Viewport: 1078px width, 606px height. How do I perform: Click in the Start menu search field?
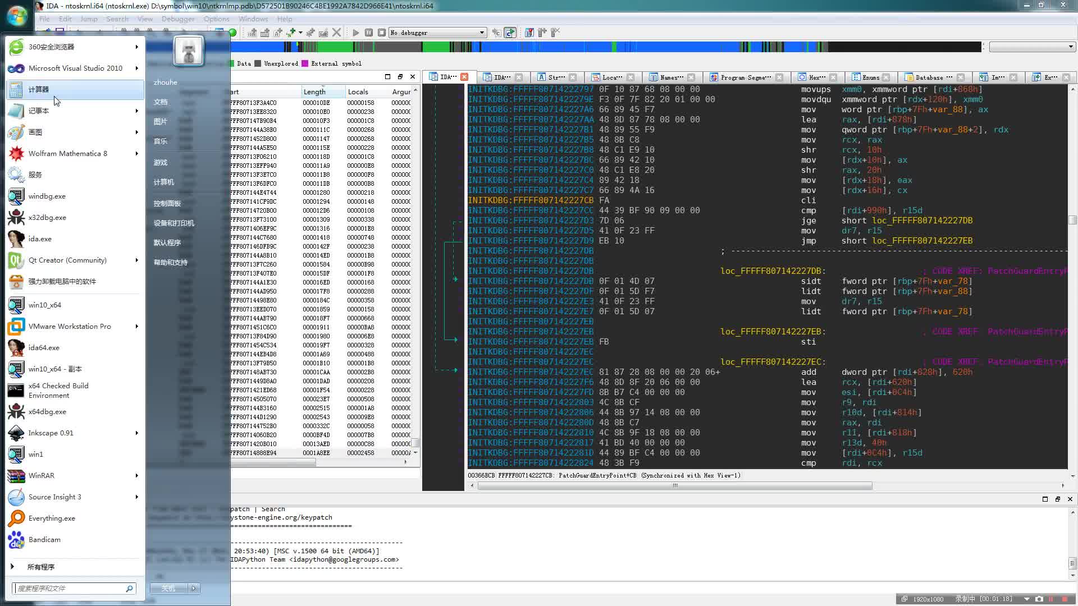click(70, 588)
